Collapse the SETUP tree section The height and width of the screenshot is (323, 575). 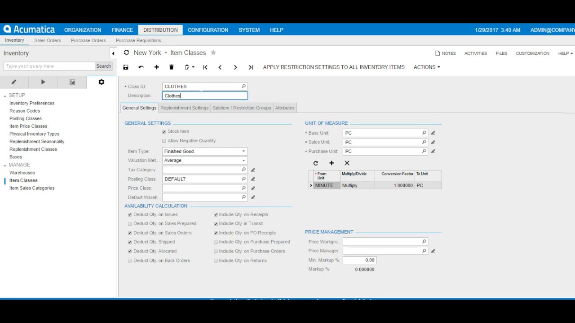(x=5, y=96)
